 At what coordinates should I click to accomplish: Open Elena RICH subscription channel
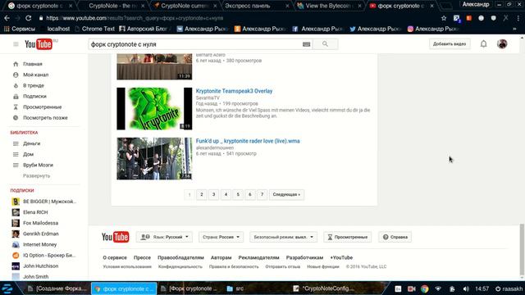pyautogui.click(x=35, y=212)
